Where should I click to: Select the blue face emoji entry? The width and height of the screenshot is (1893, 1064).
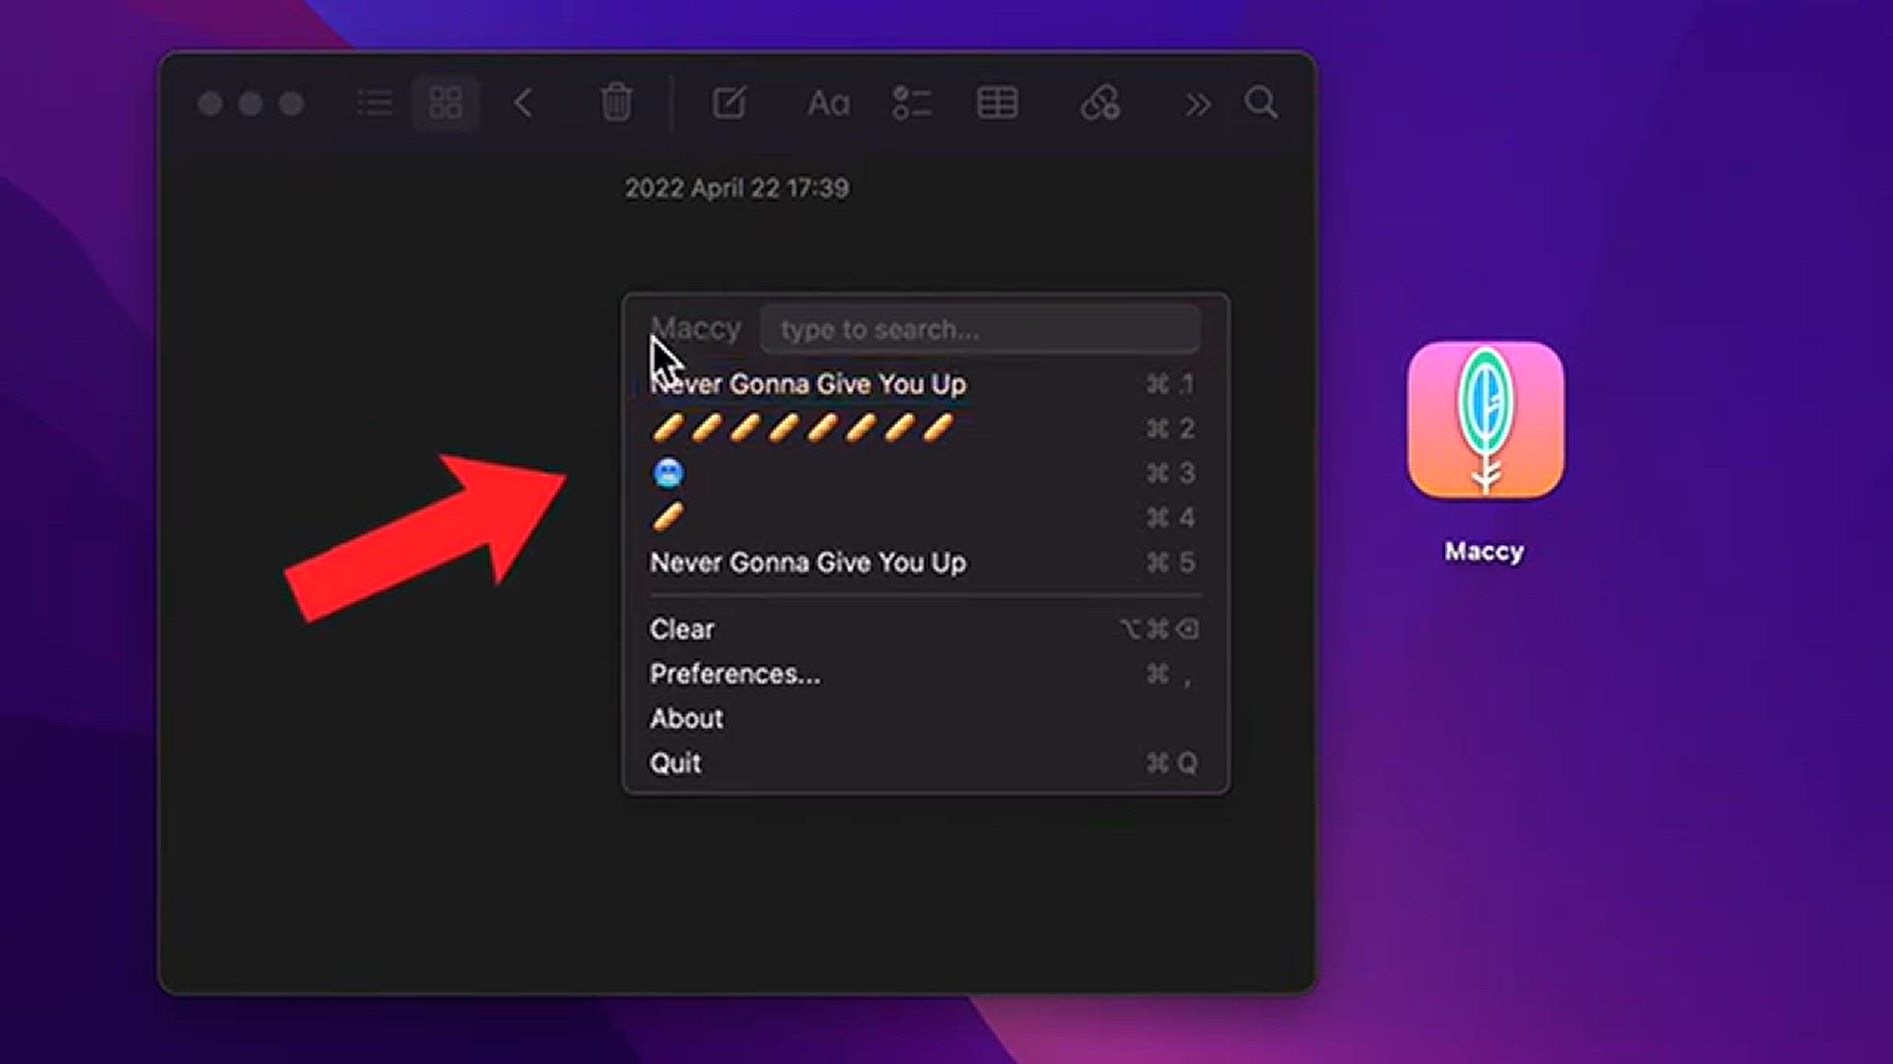(925, 473)
